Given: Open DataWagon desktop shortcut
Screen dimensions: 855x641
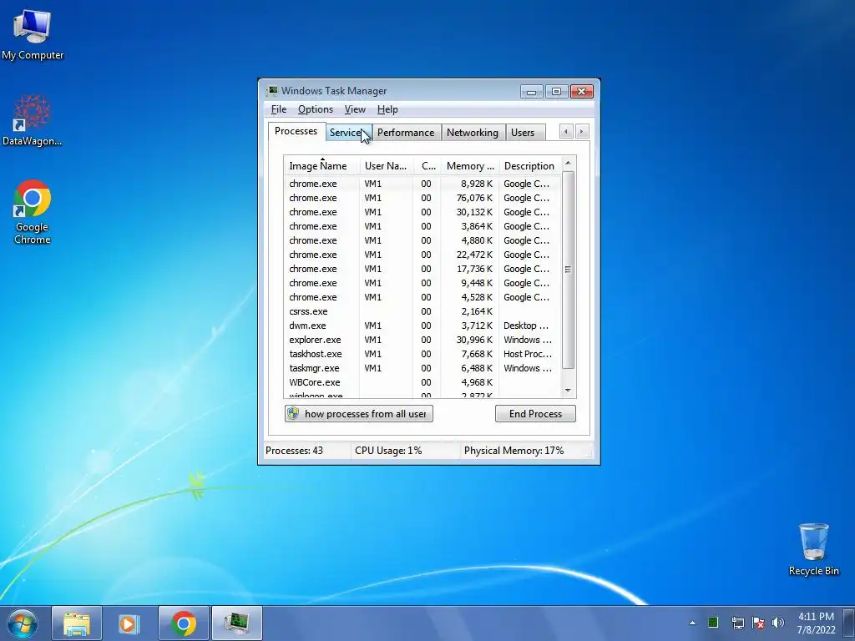Looking at the screenshot, I should [x=33, y=120].
